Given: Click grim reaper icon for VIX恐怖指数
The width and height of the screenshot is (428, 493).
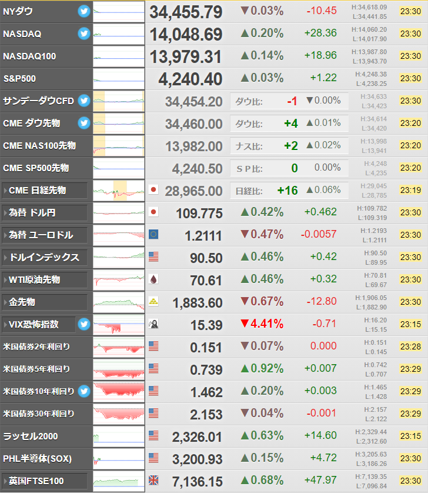Looking at the screenshot, I should point(153,324).
